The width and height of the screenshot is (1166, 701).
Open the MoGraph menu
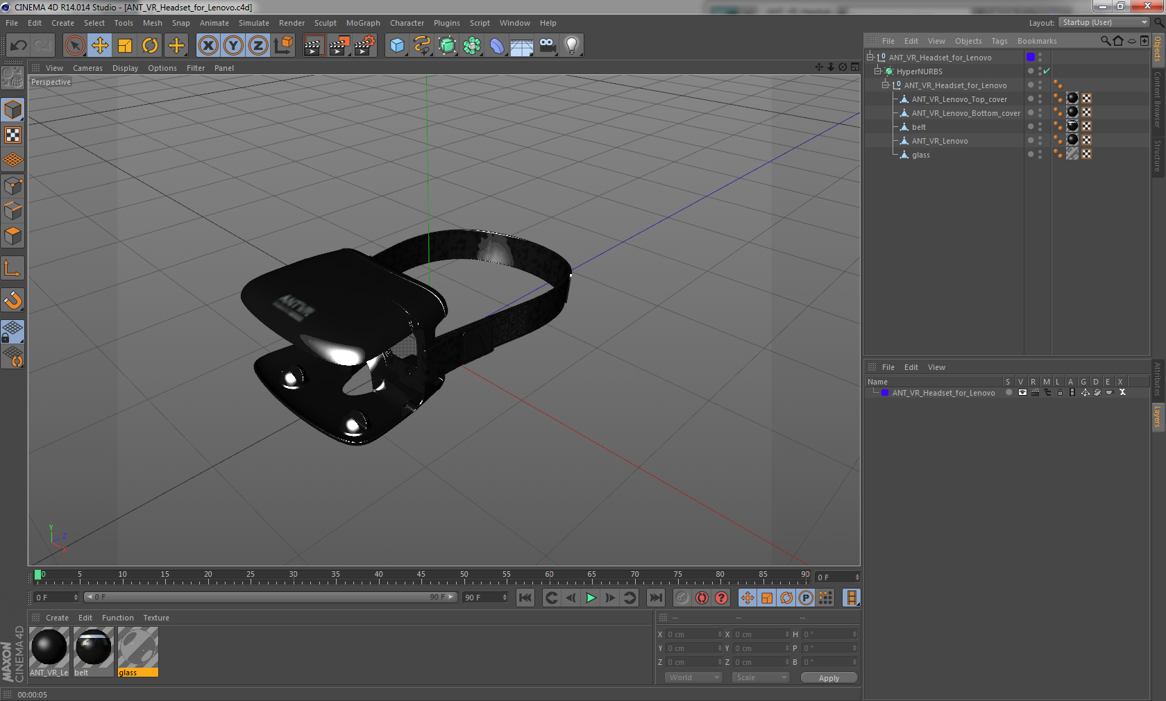[x=363, y=23]
